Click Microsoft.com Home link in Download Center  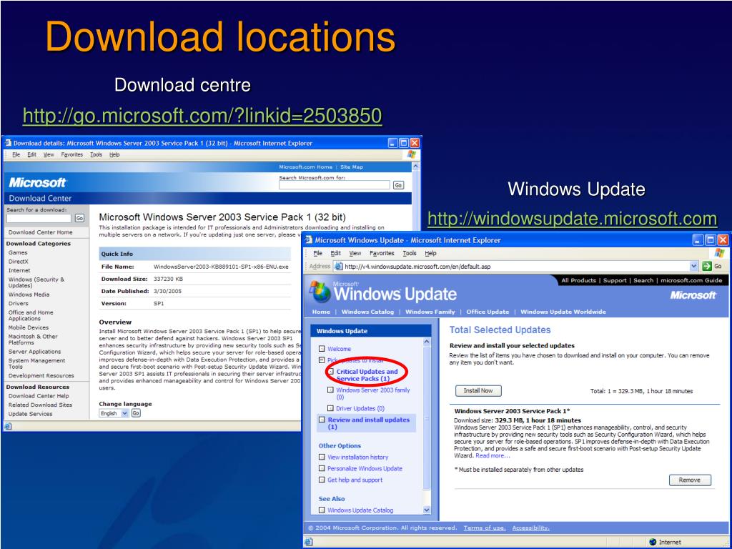point(306,167)
